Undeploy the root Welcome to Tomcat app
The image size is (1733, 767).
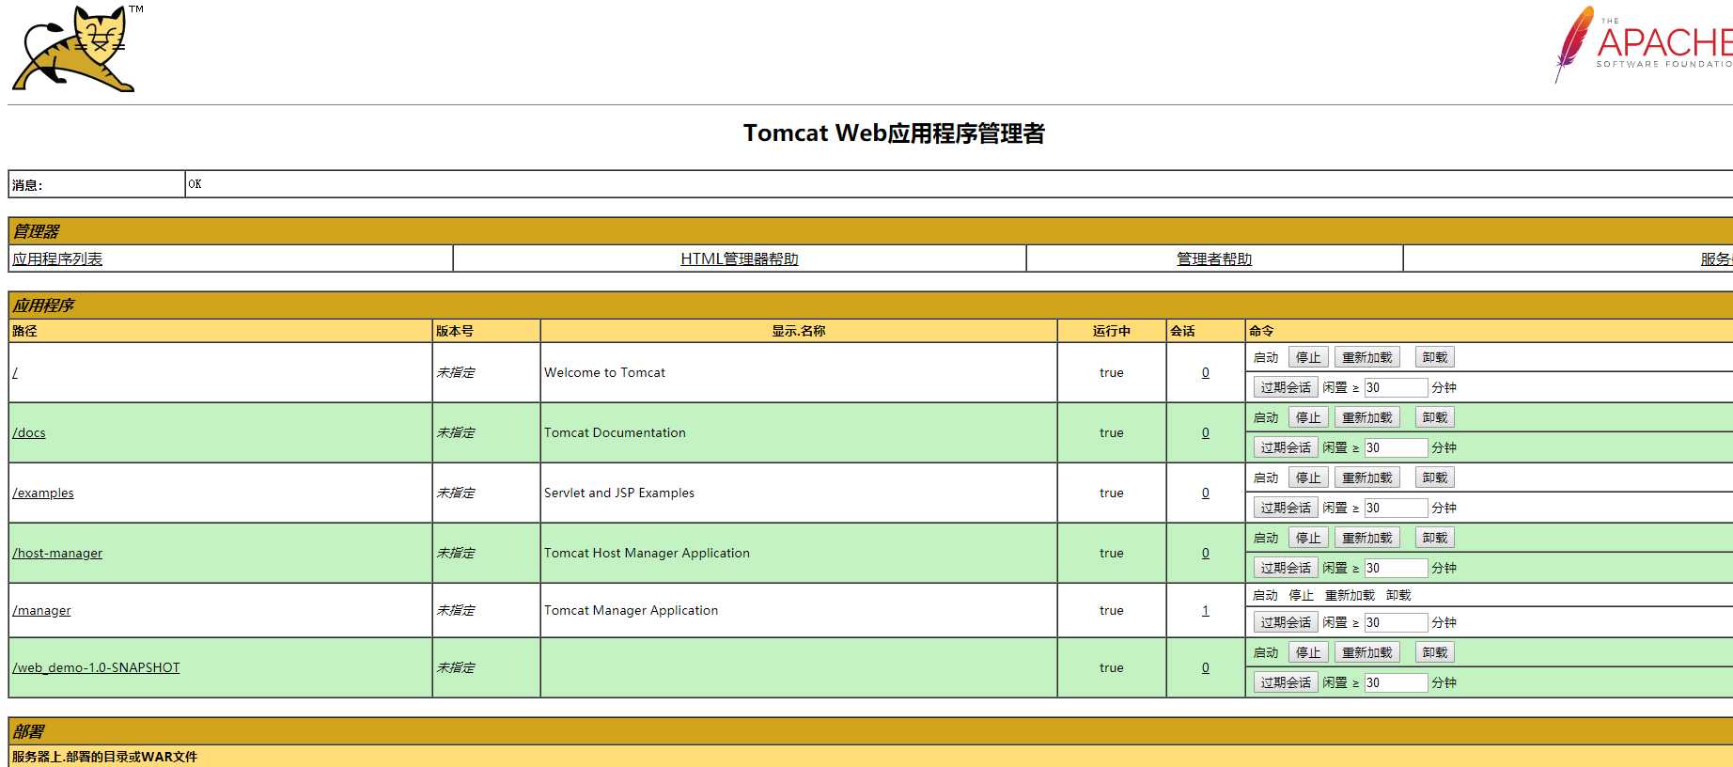tap(1435, 357)
